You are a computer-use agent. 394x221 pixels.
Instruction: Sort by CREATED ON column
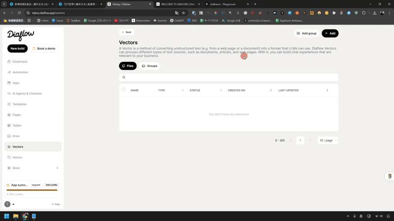tap(270, 91)
